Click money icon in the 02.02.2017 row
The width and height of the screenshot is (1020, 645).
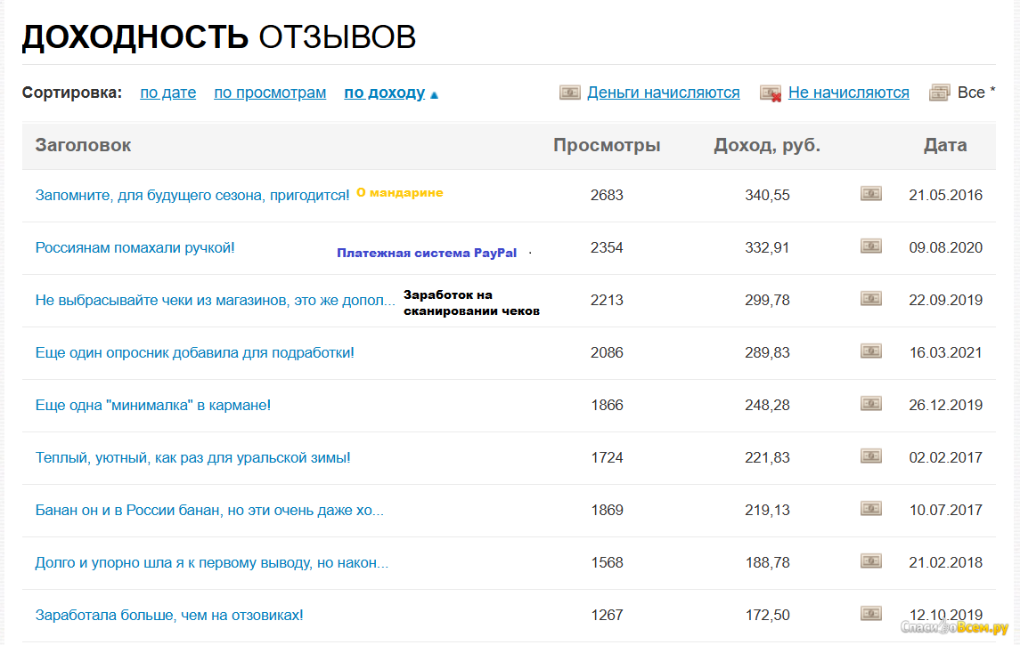click(x=870, y=456)
